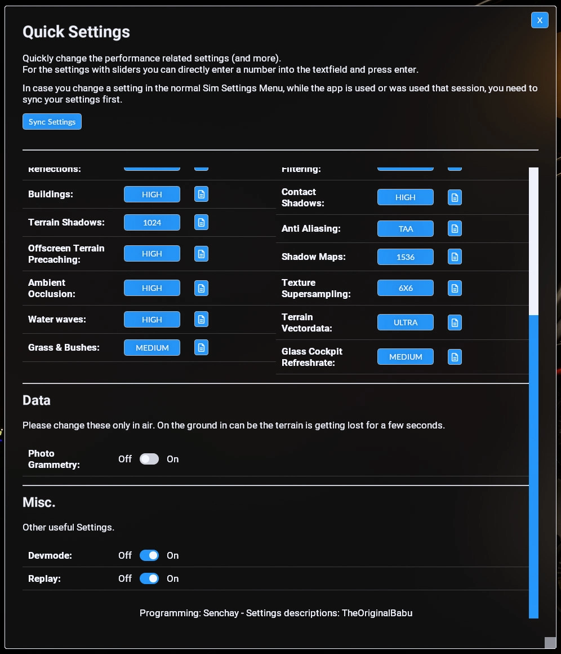This screenshot has width=561, height=654.
Task: Open the Terrain Vectordata ULTRA selector
Action: click(x=405, y=322)
